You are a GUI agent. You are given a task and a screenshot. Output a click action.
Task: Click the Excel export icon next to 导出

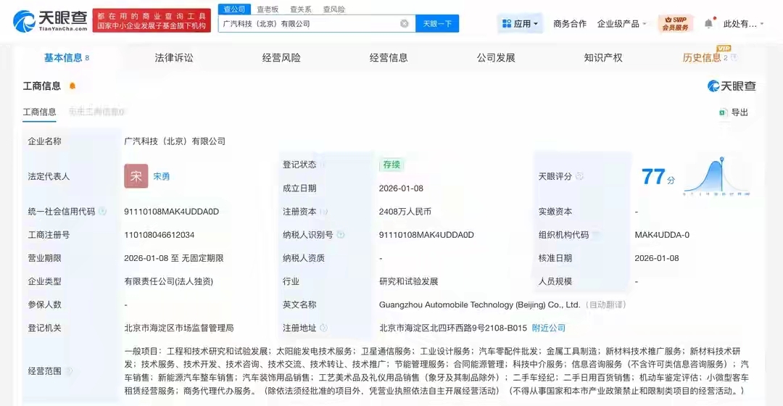pyautogui.click(x=722, y=112)
